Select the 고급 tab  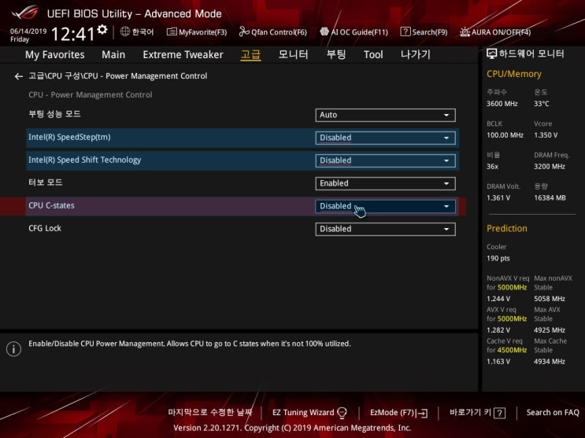coord(250,54)
